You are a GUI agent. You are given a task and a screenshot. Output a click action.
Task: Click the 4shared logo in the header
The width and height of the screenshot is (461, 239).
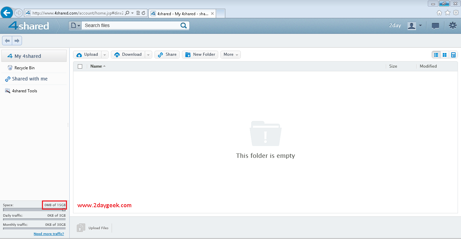point(29,26)
